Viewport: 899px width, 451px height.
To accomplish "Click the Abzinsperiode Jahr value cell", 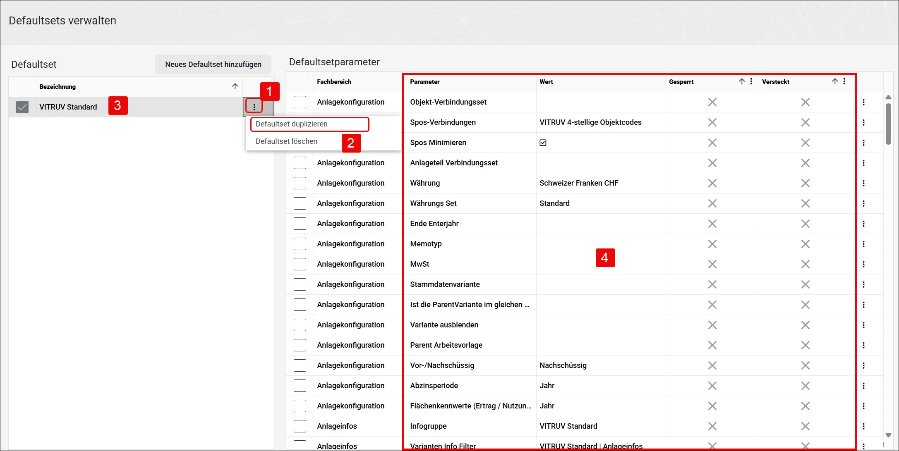I will click(601, 386).
